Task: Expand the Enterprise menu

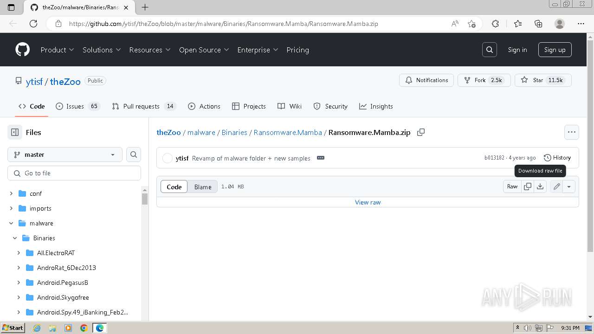Action: [258, 50]
